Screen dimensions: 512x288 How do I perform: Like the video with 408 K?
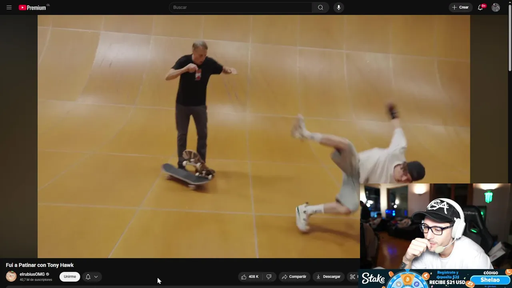click(250, 276)
